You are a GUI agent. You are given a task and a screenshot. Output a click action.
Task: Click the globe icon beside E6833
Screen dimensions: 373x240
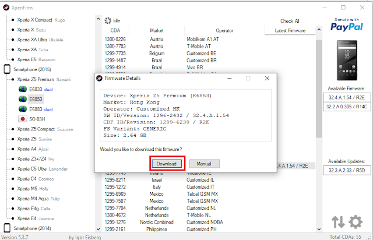23,89
